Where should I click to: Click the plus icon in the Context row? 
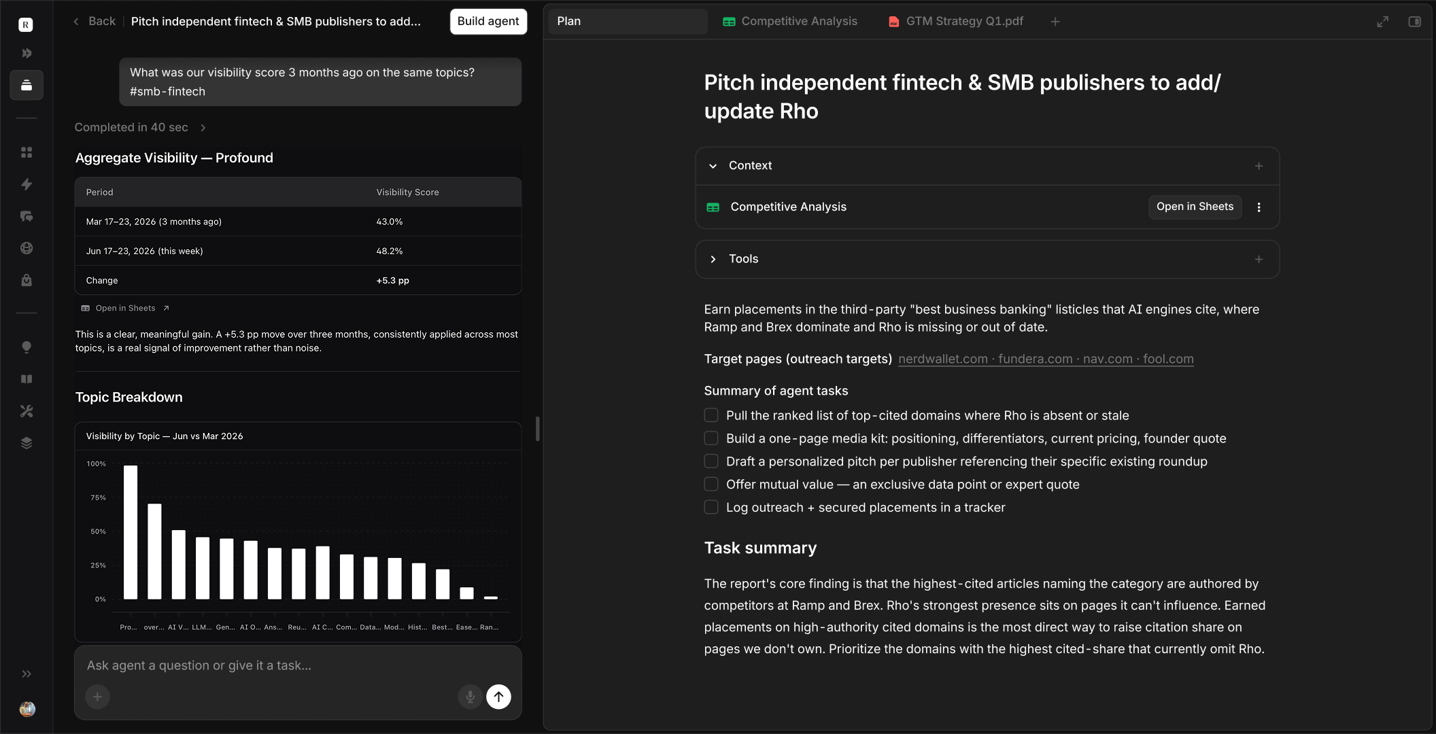point(1259,166)
